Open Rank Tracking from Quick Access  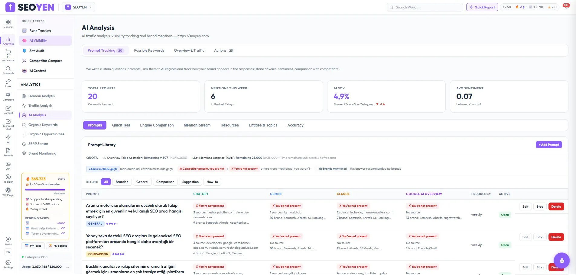click(45, 30)
